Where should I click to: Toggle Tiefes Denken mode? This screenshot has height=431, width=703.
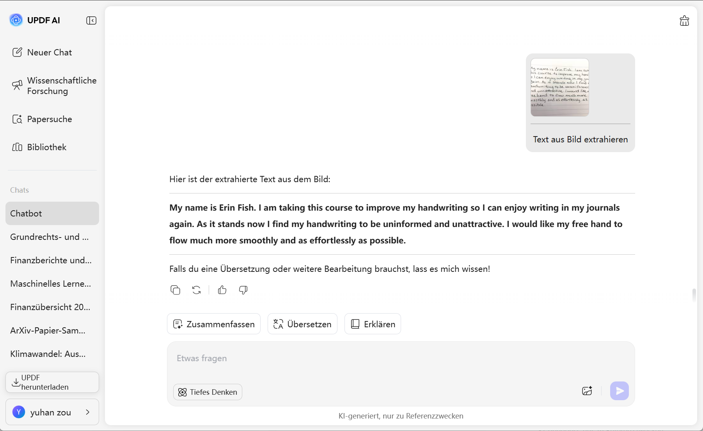[x=208, y=392]
